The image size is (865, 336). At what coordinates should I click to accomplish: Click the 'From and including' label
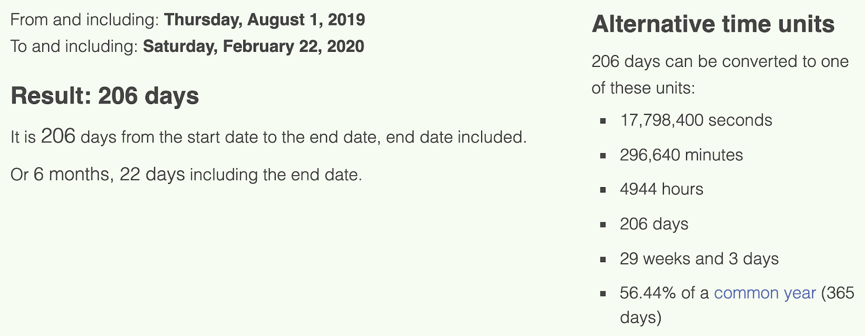coord(85,20)
